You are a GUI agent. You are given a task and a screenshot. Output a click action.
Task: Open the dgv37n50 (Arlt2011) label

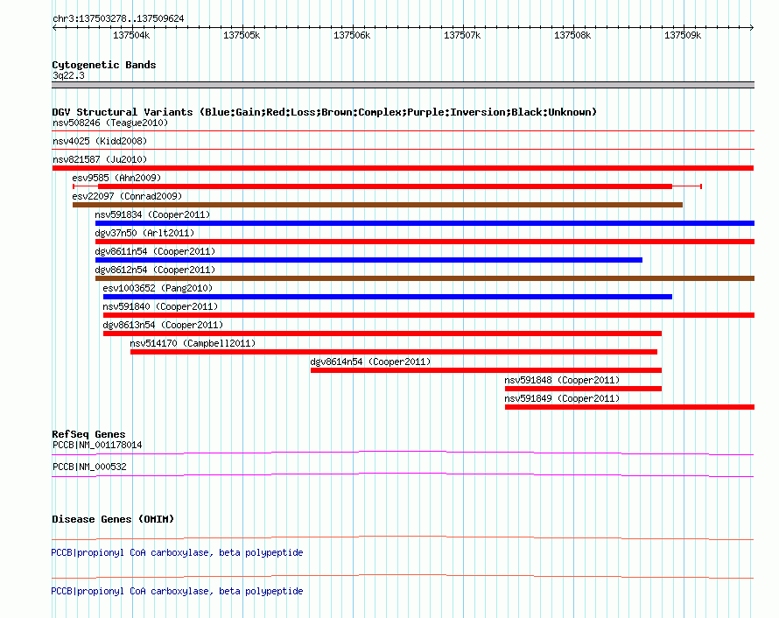[144, 233]
